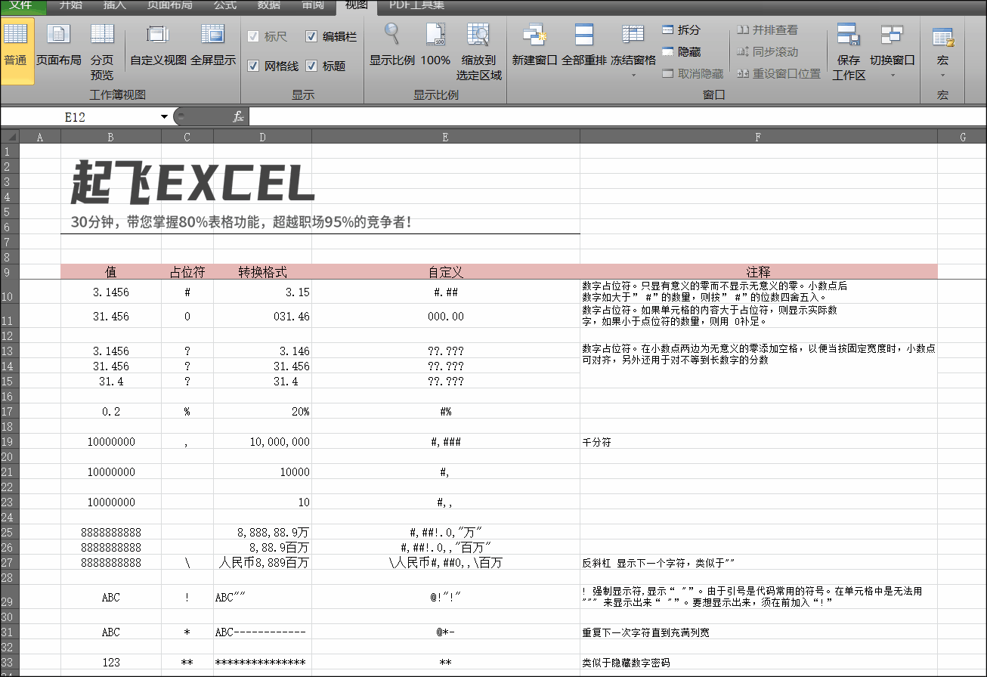
Task: Toggle the 网格线 gridlines checkbox
Action: [x=253, y=66]
